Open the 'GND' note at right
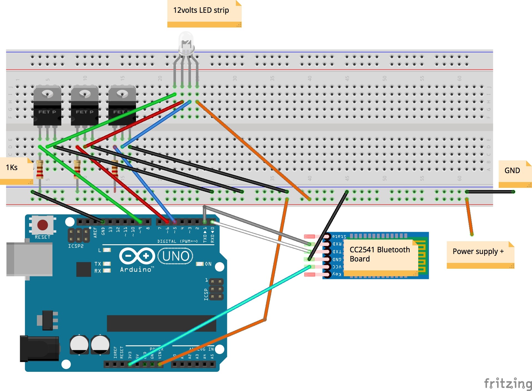 [x=515, y=174]
